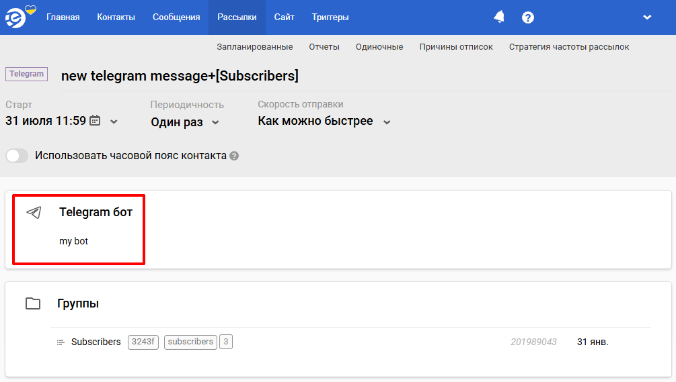Click help icon beside contact timezone option
The image size is (676, 382).
click(x=234, y=156)
